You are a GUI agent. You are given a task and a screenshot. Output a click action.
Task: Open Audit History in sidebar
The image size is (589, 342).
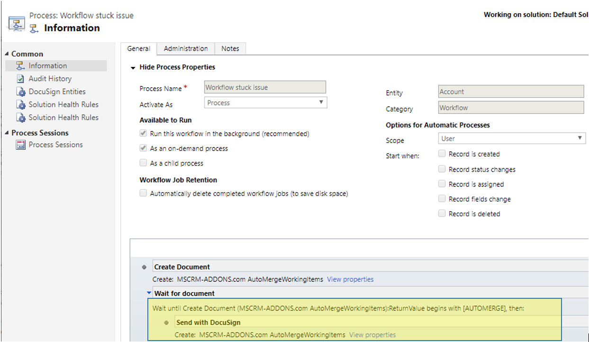point(50,79)
